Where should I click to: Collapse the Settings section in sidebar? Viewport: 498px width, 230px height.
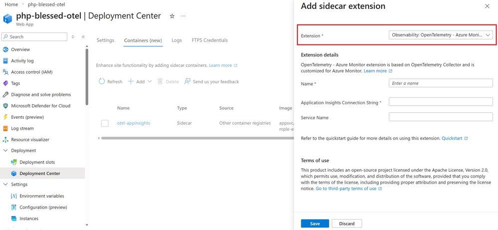5,185
